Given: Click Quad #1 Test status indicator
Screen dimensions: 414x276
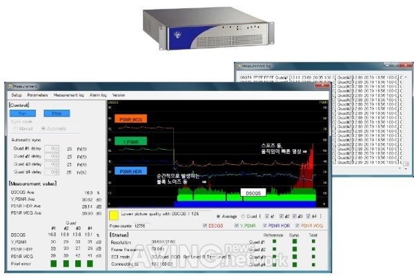Looking at the screenshot, I should coord(313,241).
